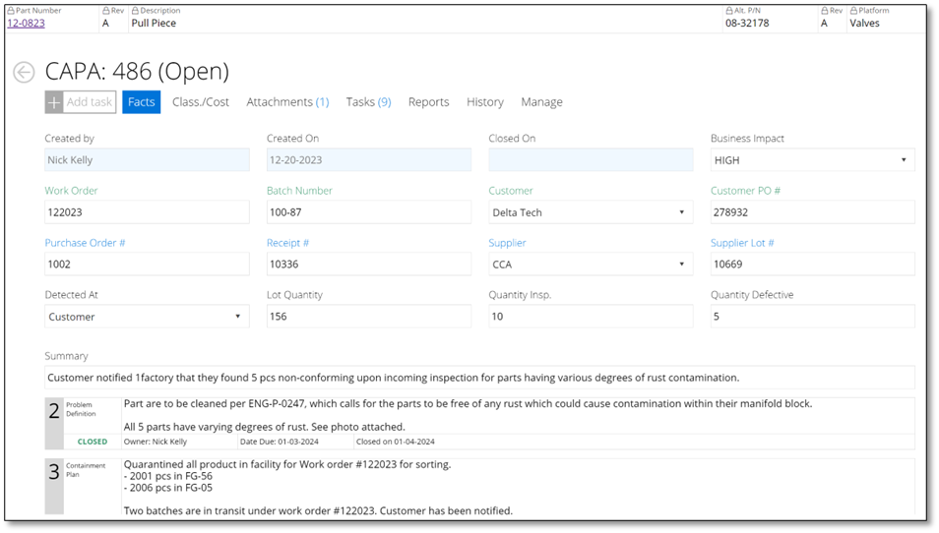939x533 pixels.
Task: Click Problem Definition text about ENG-P-0247
Action: (x=468, y=404)
